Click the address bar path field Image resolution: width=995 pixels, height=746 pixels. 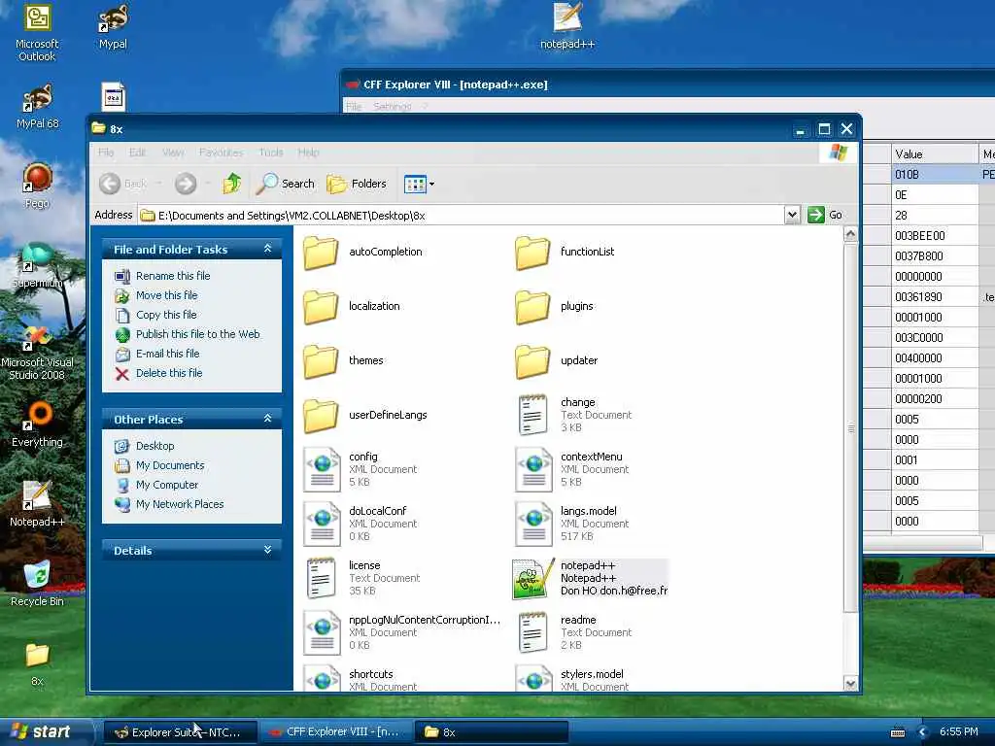pos(462,216)
